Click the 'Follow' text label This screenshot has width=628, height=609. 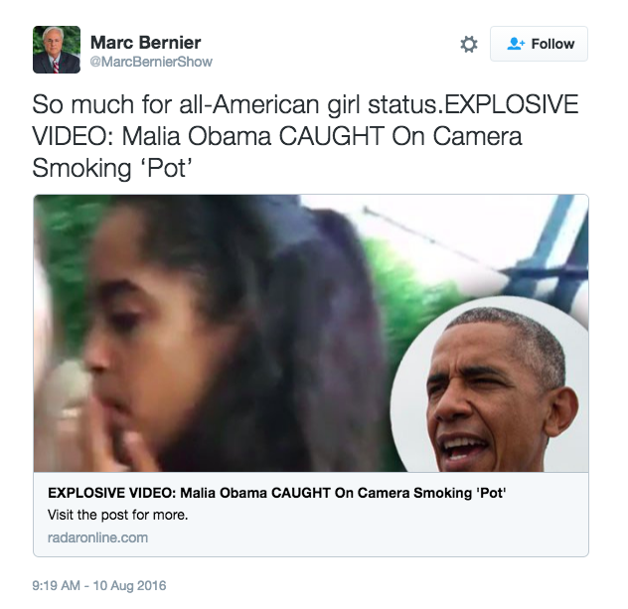click(552, 44)
